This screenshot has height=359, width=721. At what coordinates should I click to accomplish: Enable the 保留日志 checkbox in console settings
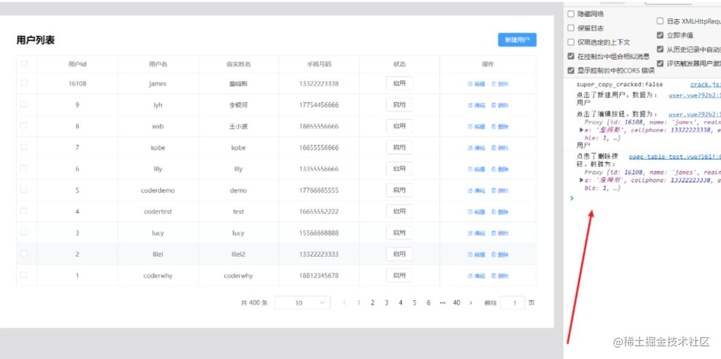click(x=571, y=28)
